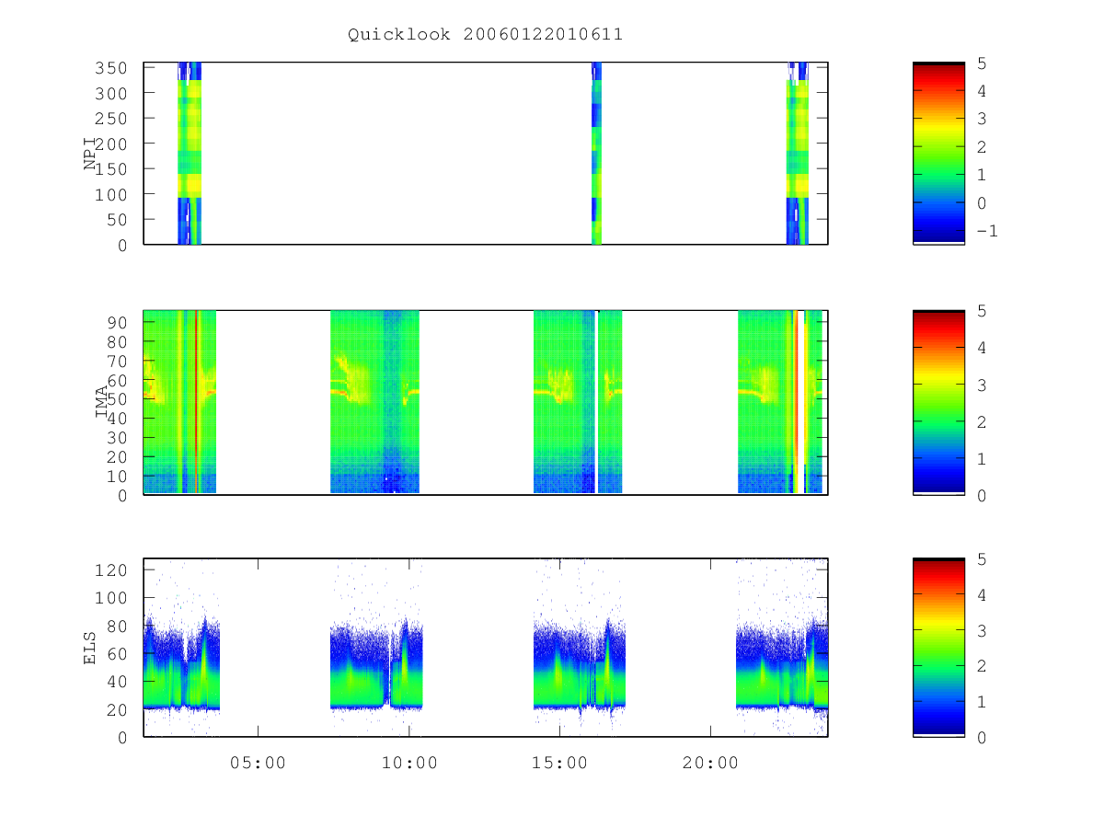The width and height of the screenshot is (1104, 828).
Task: Click the ELS panel color scale bar
Action: coord(938,648)
